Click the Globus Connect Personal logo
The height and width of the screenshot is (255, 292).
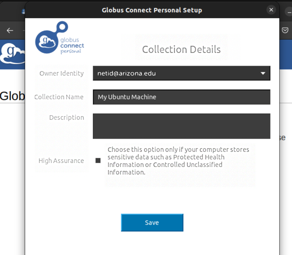60,38
